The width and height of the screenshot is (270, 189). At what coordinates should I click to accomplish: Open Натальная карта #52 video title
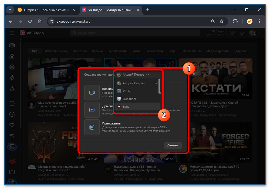click(138, 168)
